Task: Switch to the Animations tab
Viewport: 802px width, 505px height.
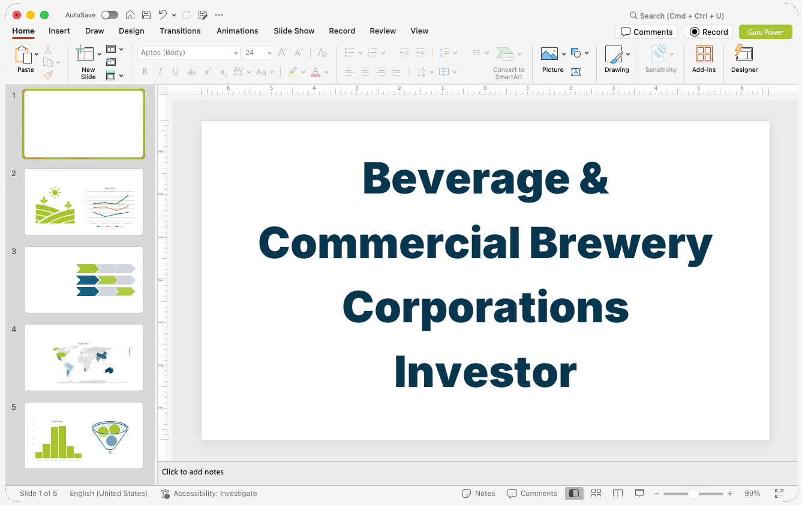Action: 238,31
